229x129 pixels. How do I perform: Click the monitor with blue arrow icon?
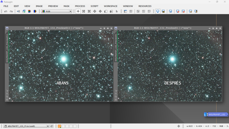click(x=171, y=11)
